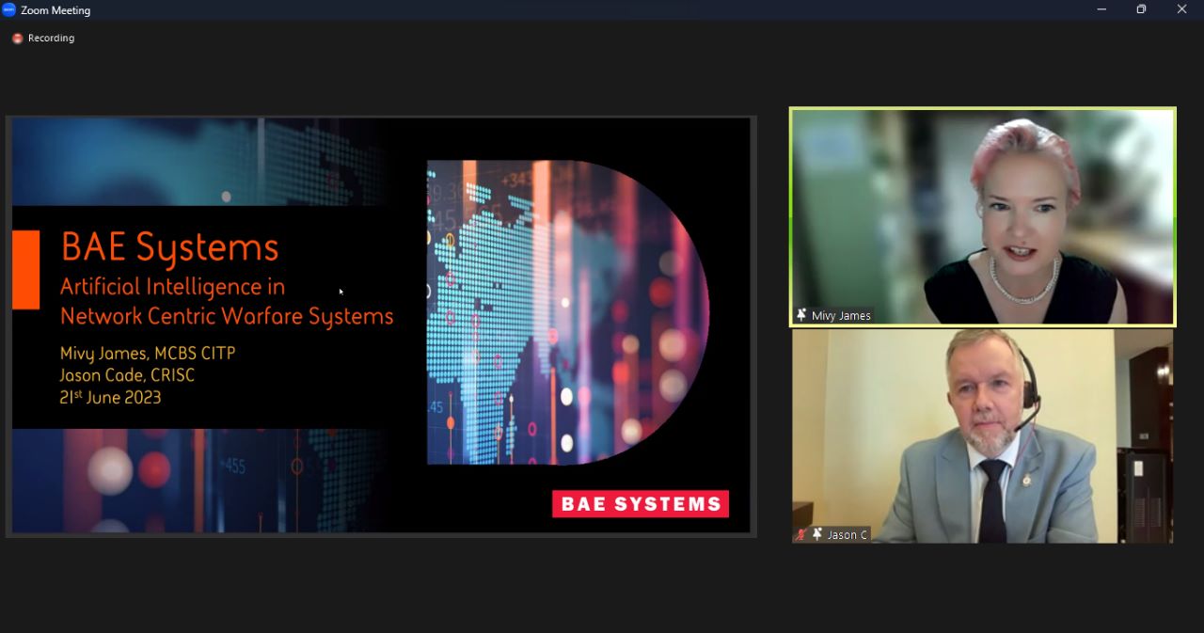Viewport: 1204px width, 633px height.
Task: Select Jason C's video tile
Action: (x=983, y=435)
